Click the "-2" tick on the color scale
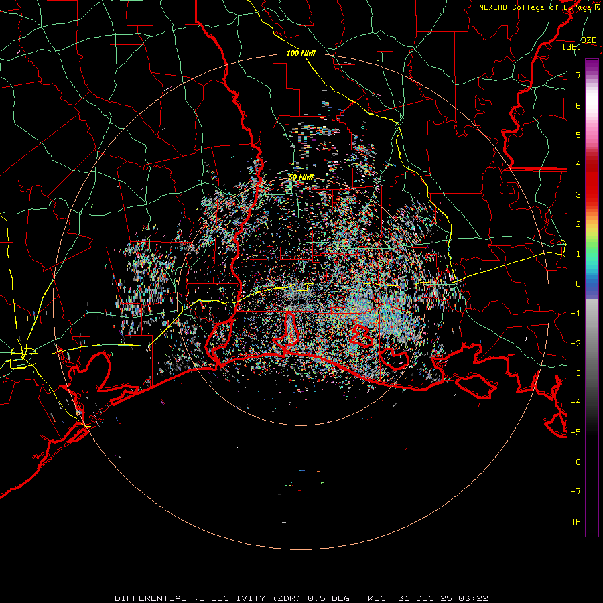This screenshot has height=603, width=603. pos(576,344)
